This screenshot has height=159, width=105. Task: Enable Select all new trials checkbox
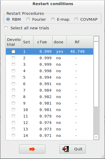click(6, 28)
